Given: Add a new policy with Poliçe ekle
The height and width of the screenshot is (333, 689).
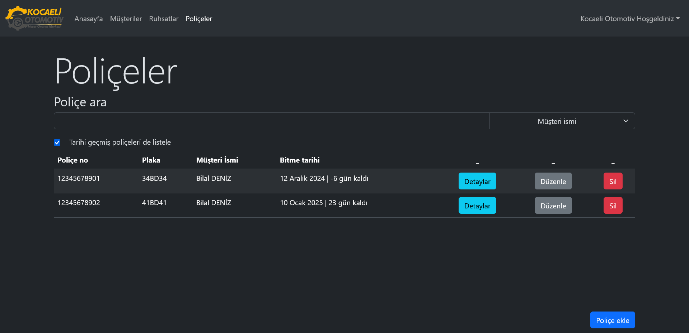Looking at the screenshot, I should pos(612,320).
